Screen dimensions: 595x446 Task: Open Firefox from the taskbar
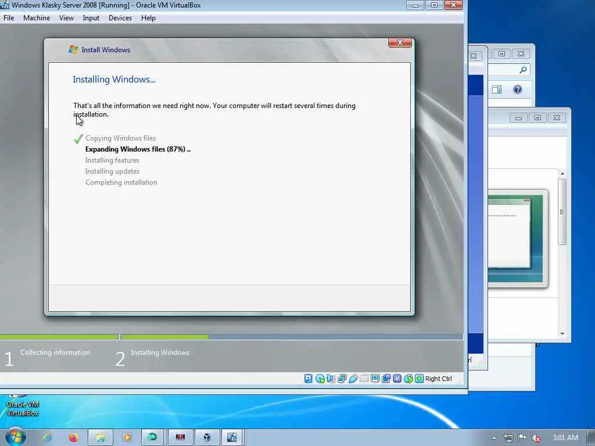(73, 437)
